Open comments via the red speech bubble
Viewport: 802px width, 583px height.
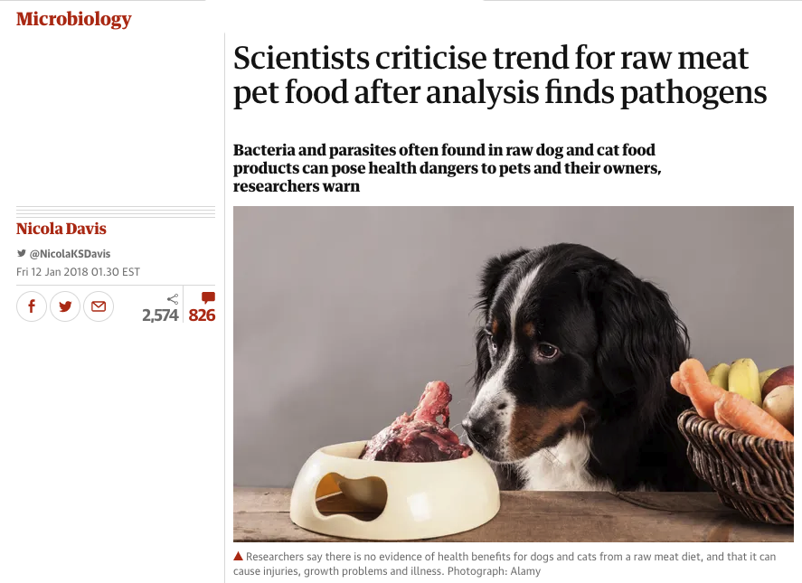coord(208,297)
